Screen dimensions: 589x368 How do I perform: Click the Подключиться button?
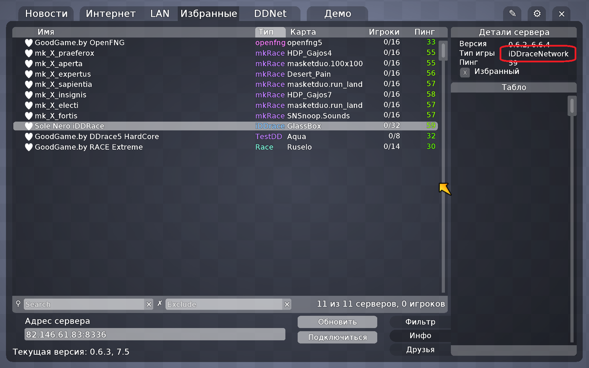tap(337, 337)
